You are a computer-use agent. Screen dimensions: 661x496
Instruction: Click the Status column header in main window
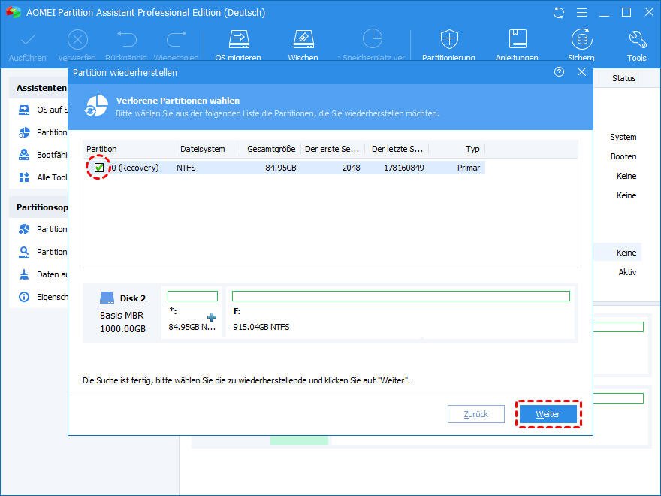point(624,78)
